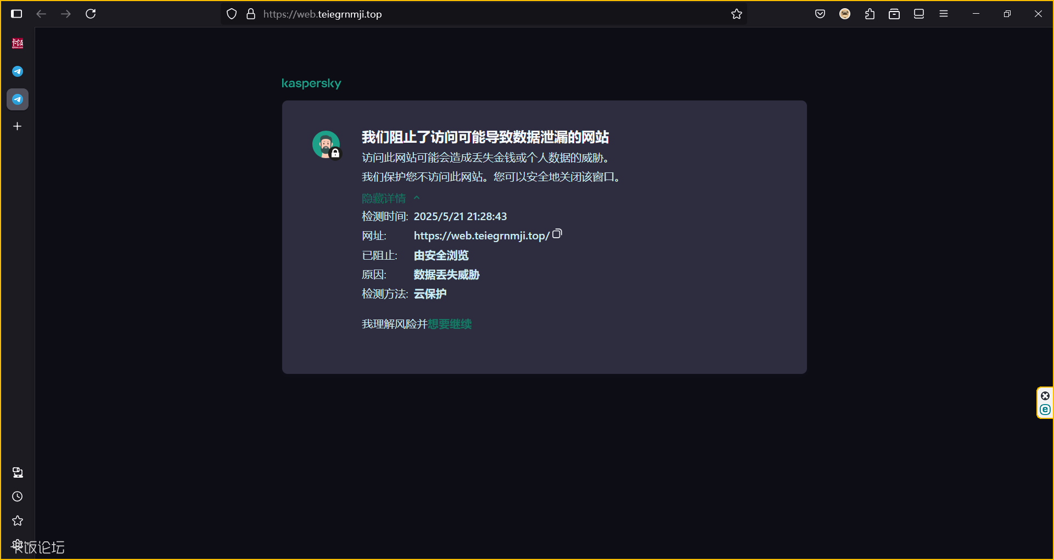Open synced tabs icon in sidebar
The width and height of the screenshot is (1054, 560).
tap(18, 472)
